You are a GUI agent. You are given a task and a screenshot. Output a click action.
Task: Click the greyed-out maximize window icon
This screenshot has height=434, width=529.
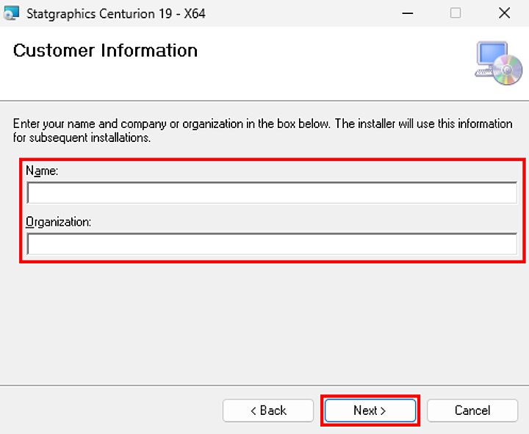(x=456, y=13)
